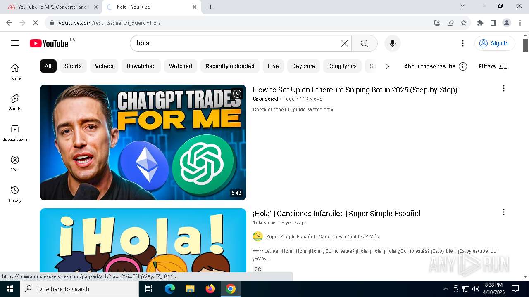Open Shorts in the left sidebar

click(15, 102)
